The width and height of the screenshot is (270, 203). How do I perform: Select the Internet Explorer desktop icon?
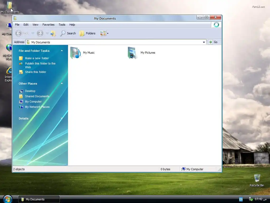pos(8,74)
